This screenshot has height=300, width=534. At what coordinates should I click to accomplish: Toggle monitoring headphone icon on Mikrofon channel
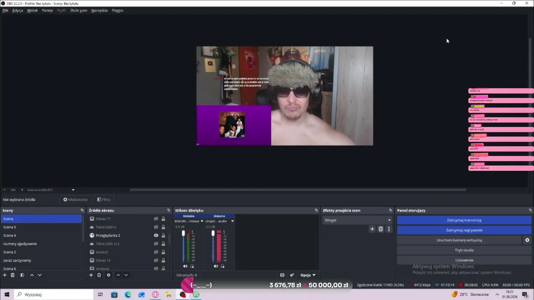(x=192, y=266)
